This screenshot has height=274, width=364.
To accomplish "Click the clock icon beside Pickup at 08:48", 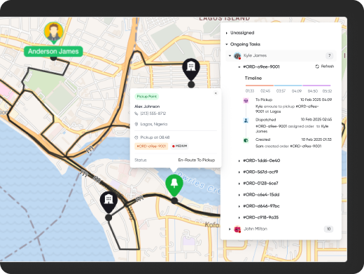I will tap(136, 137).
